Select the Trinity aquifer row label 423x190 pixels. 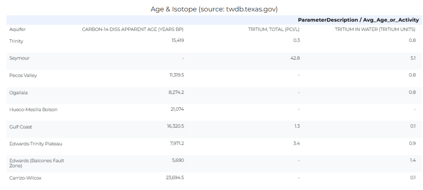click(x=16, y=41)
